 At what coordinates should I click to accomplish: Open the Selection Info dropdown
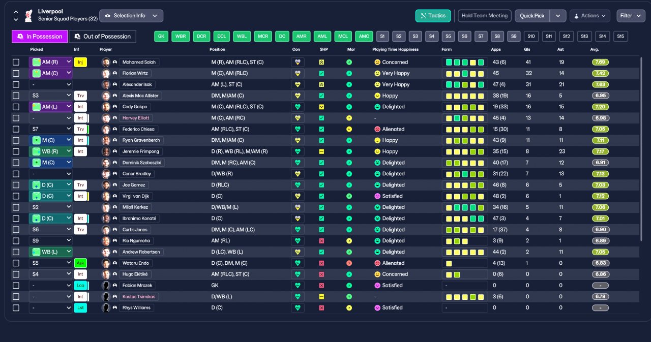(x=131, y=16)
